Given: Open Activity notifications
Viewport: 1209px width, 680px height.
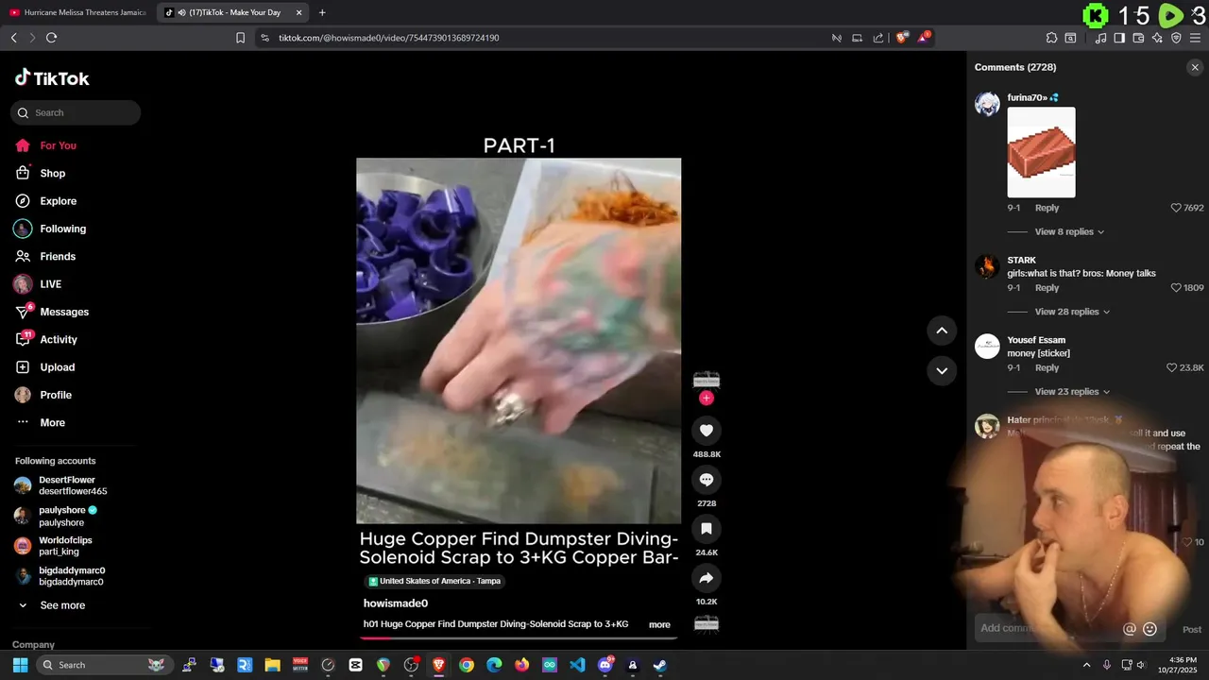Looking at the screenshot, I should (59, 339).
